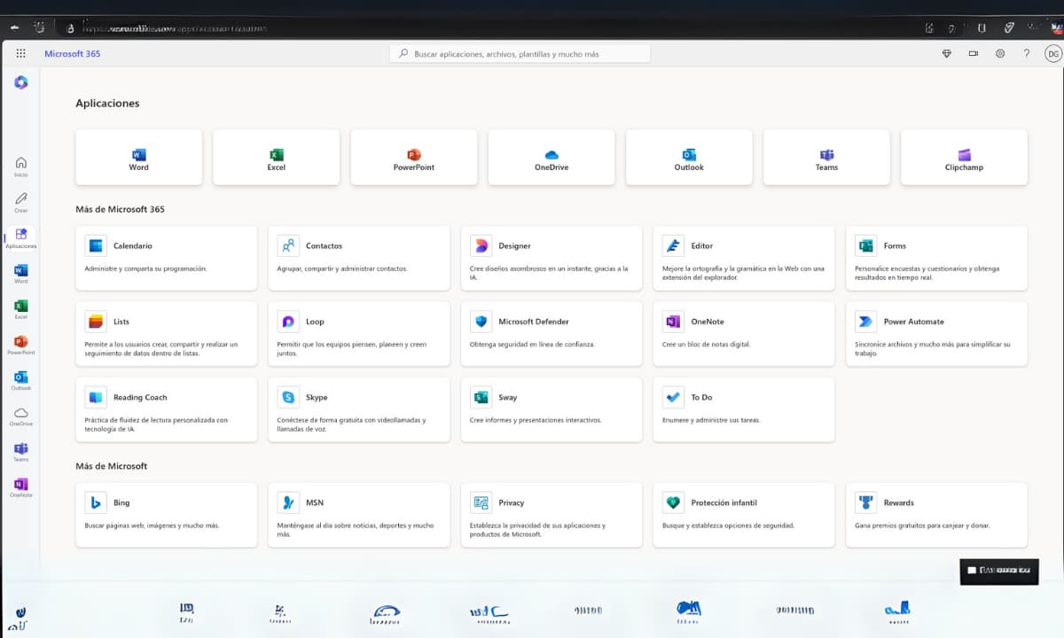The height and width of the screenshot is (638, 1064).
Task: Click the Microsoft 365 header link
Action: coord(73,54)
